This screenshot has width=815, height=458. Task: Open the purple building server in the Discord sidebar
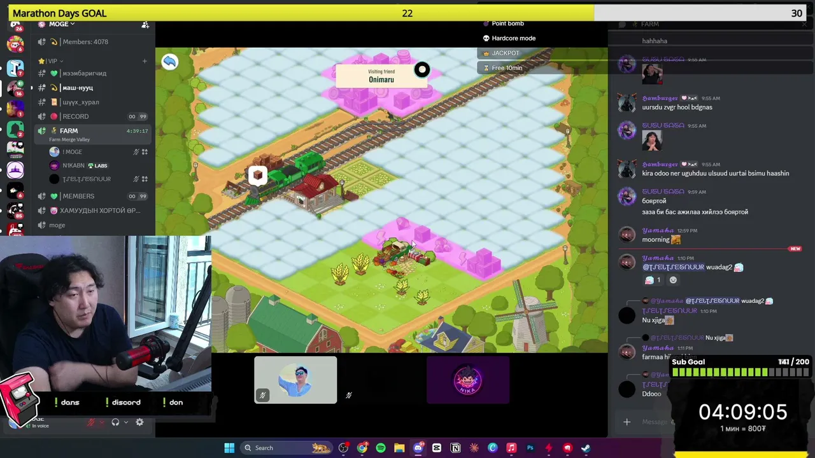(x=15, y=170)
